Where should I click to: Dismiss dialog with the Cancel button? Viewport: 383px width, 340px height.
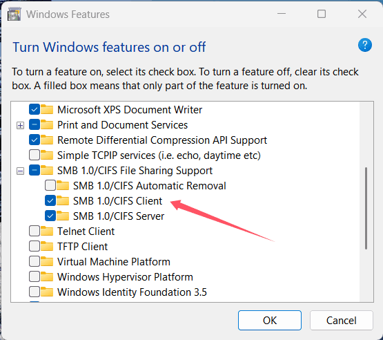pyautogui.click(x=341, y=320)
